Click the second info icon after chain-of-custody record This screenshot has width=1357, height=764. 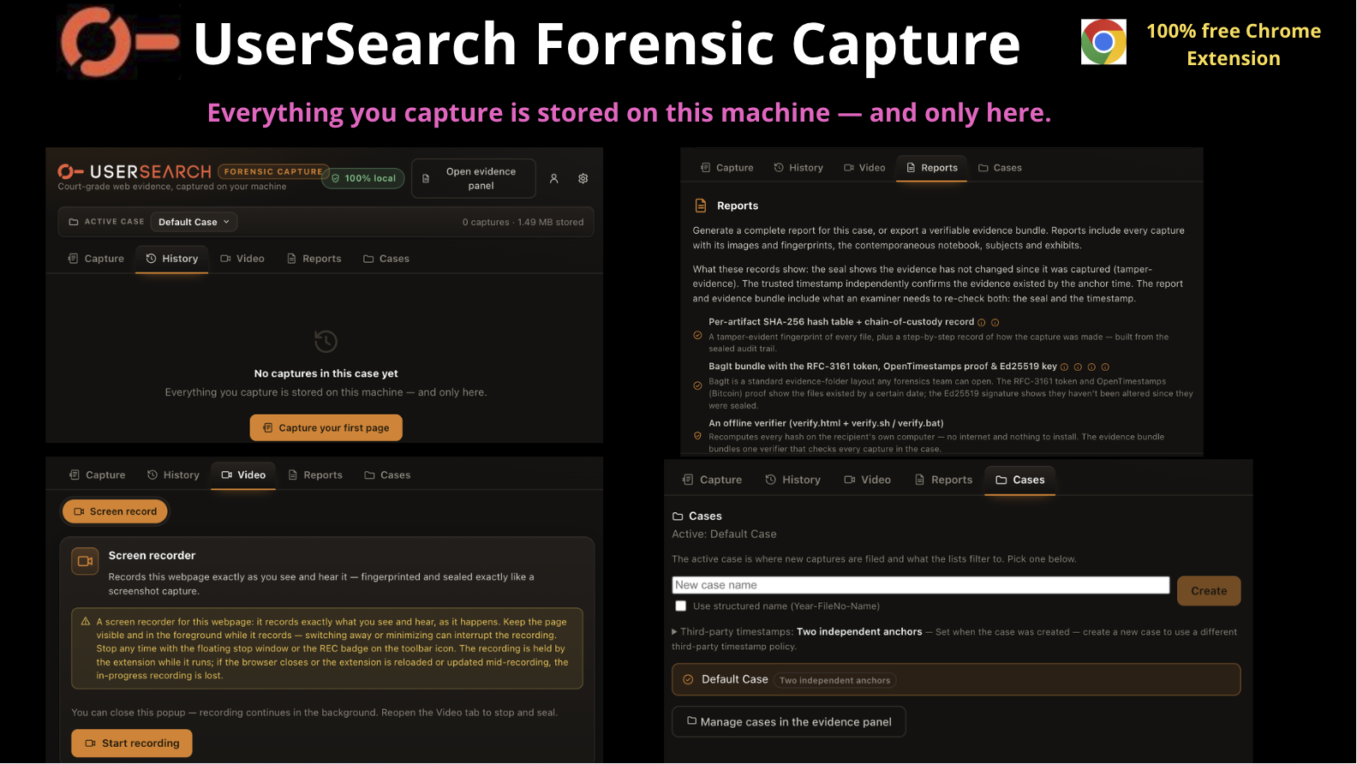click(x=995, y=323)
